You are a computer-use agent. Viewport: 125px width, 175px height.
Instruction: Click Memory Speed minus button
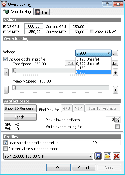[6, 90]
